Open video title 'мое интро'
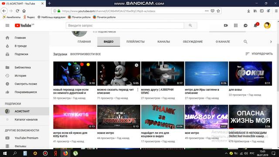 coord(192,133)
